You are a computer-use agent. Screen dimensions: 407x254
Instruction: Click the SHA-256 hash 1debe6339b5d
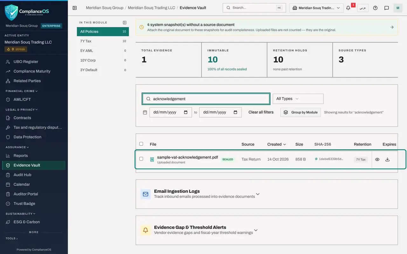coord(329,159)
